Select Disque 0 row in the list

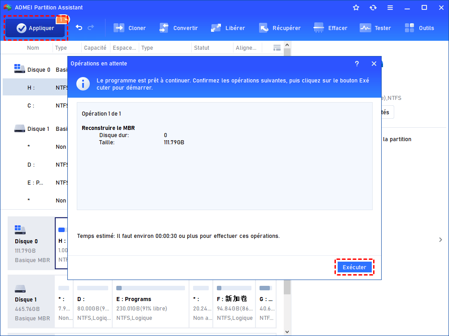[x=35, y=70]
